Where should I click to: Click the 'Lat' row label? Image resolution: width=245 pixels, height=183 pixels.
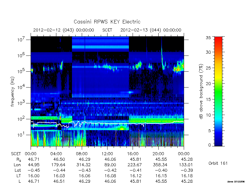[x=18, y=170]
